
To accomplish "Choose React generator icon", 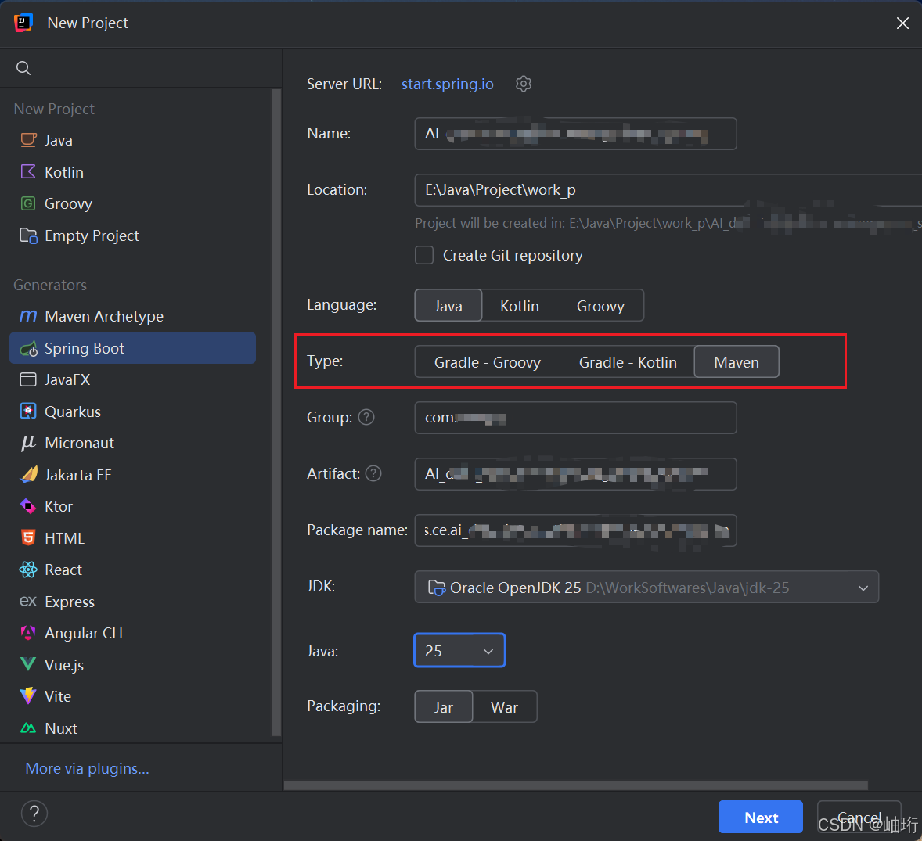I will pos(28,570).
